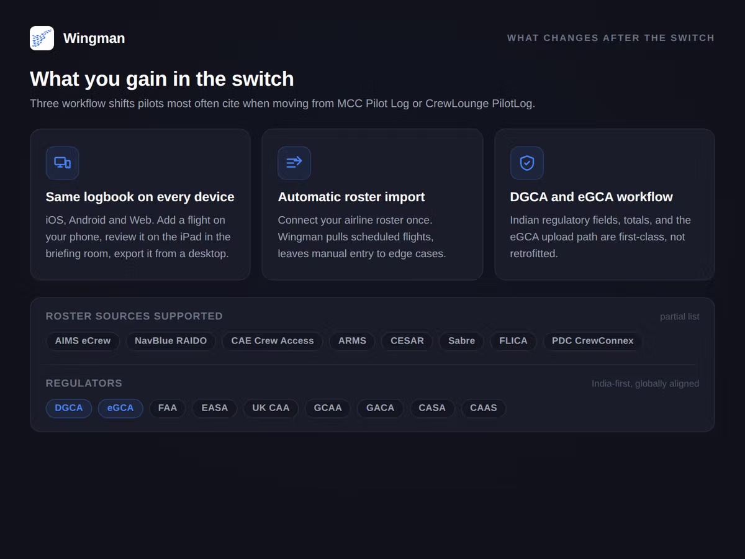
Task: Click the 'What changes after the switch' header label
Action: (x=611, y=38)
